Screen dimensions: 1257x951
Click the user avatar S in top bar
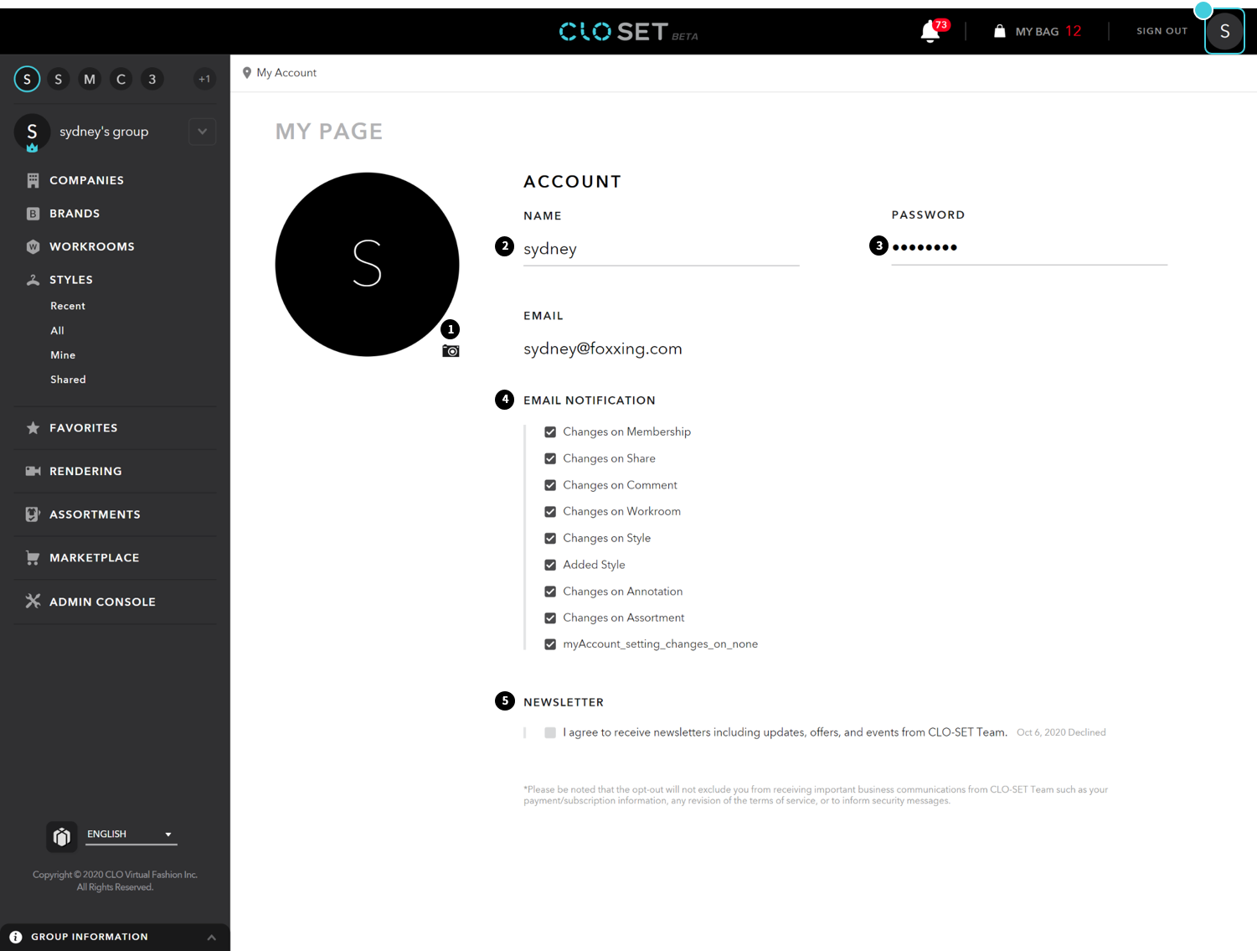1224,32
